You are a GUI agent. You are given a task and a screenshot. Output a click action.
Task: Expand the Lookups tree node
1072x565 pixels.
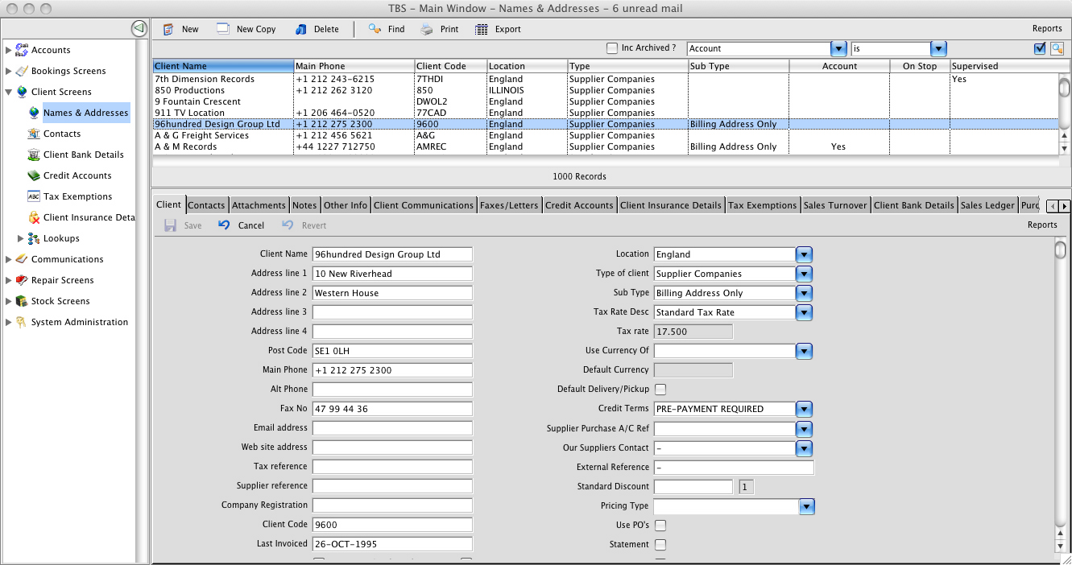click(21, 238)
